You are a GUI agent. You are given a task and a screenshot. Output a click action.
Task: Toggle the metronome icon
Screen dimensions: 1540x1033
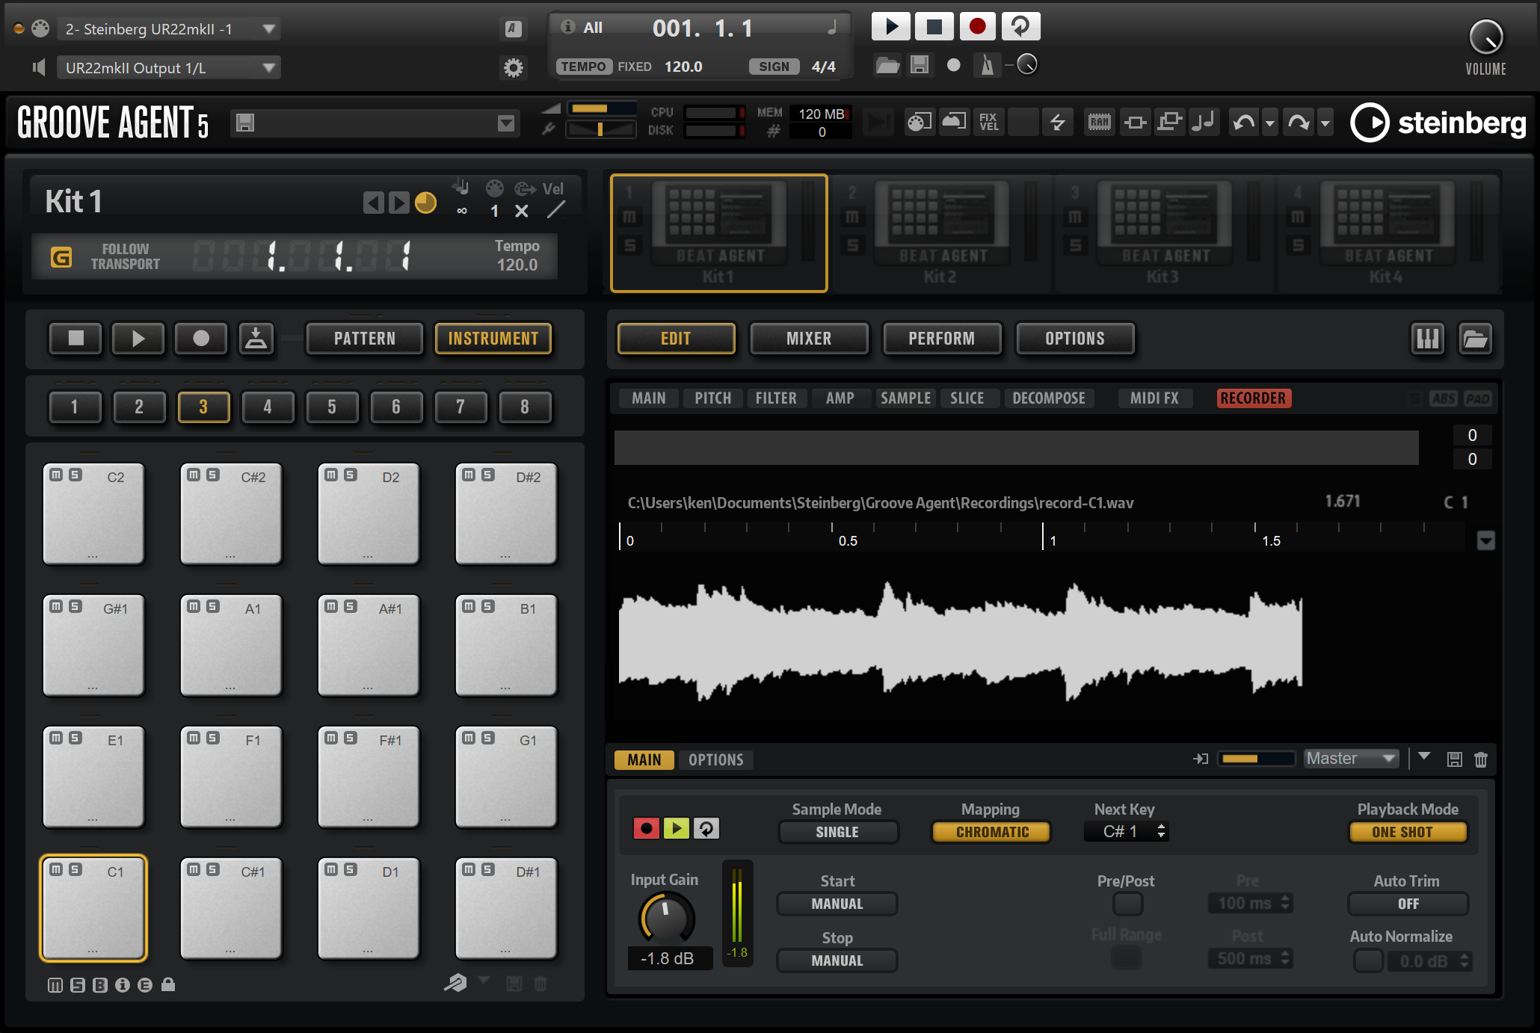(x=988, y=66)
